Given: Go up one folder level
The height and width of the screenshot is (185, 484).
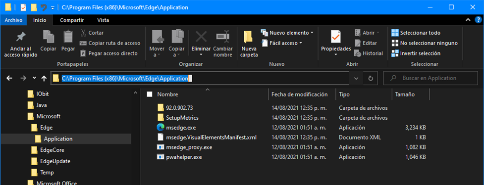Looking at the screenshot, I should pos(44,78).
